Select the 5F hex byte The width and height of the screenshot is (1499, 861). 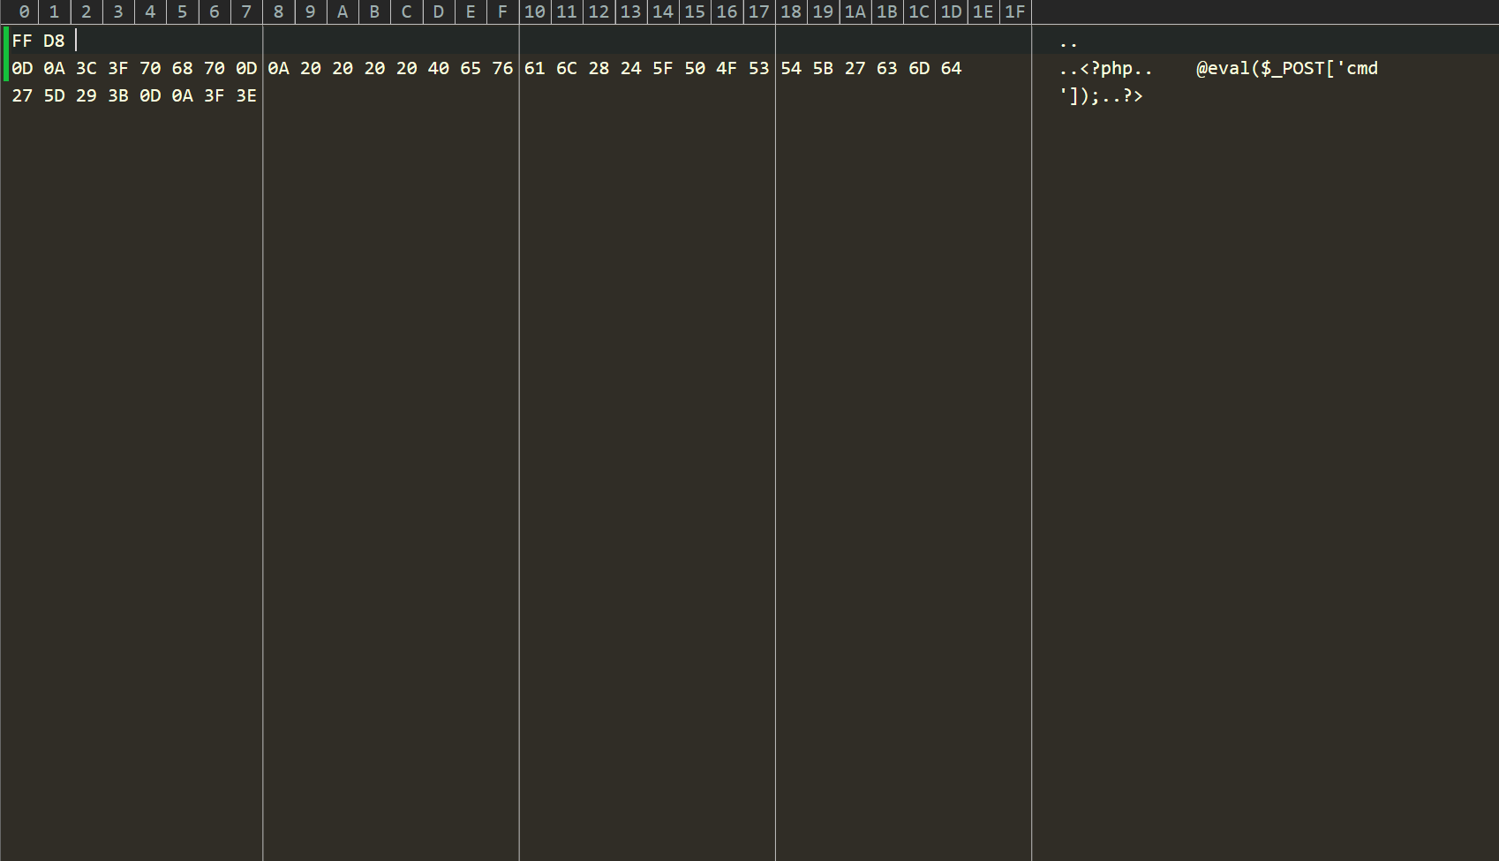tap(662, 68)
